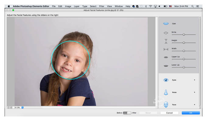Click the US flag input source icon
Image resolution: width=207 pixels, height=121 pixels.
pyautogui.click(x=170, y=6)
